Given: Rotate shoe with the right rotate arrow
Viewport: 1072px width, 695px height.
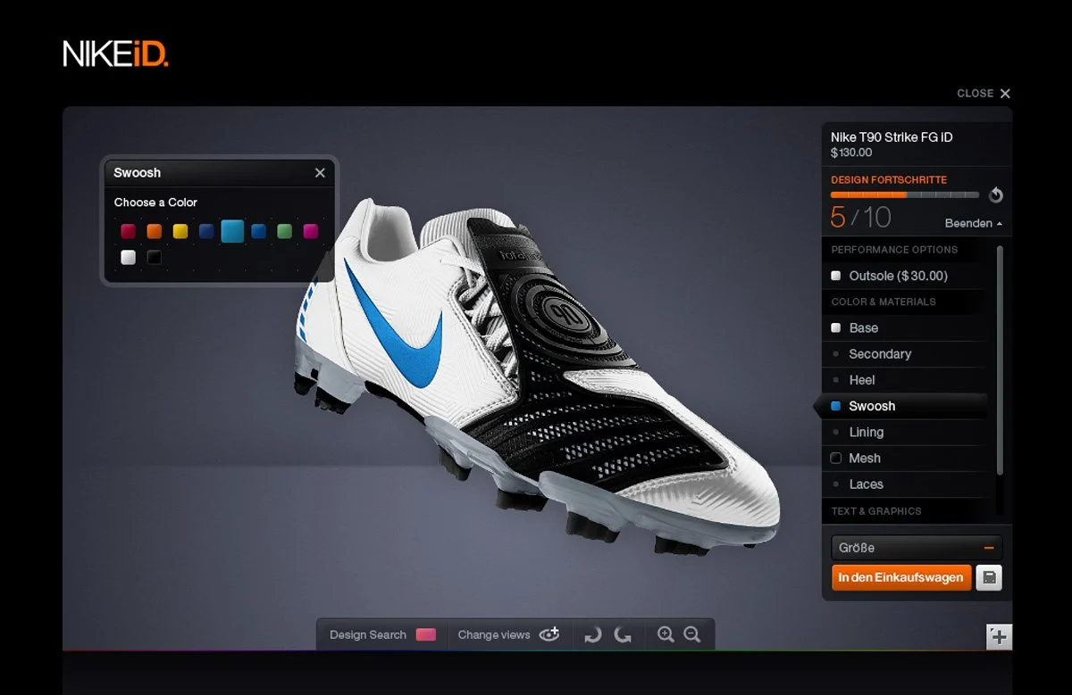Looking at the screenshot, I should 623,634.
